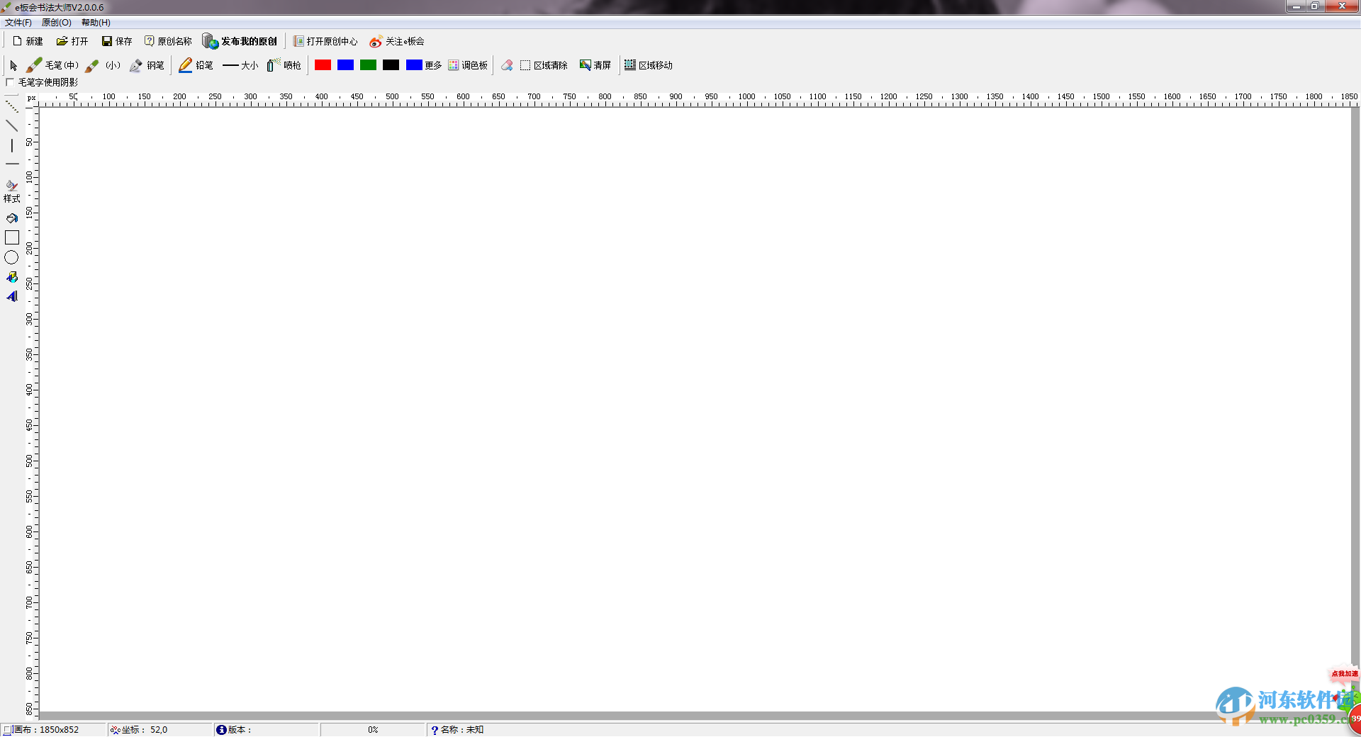
Task: Enable 毛笔字使用阴影 checkbox
Action: click(x=11, y=82)
